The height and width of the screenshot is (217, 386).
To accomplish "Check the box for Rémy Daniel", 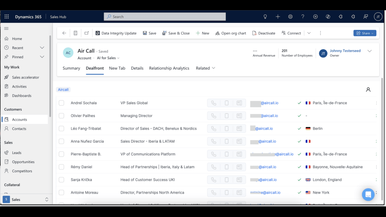I will 62,167.
